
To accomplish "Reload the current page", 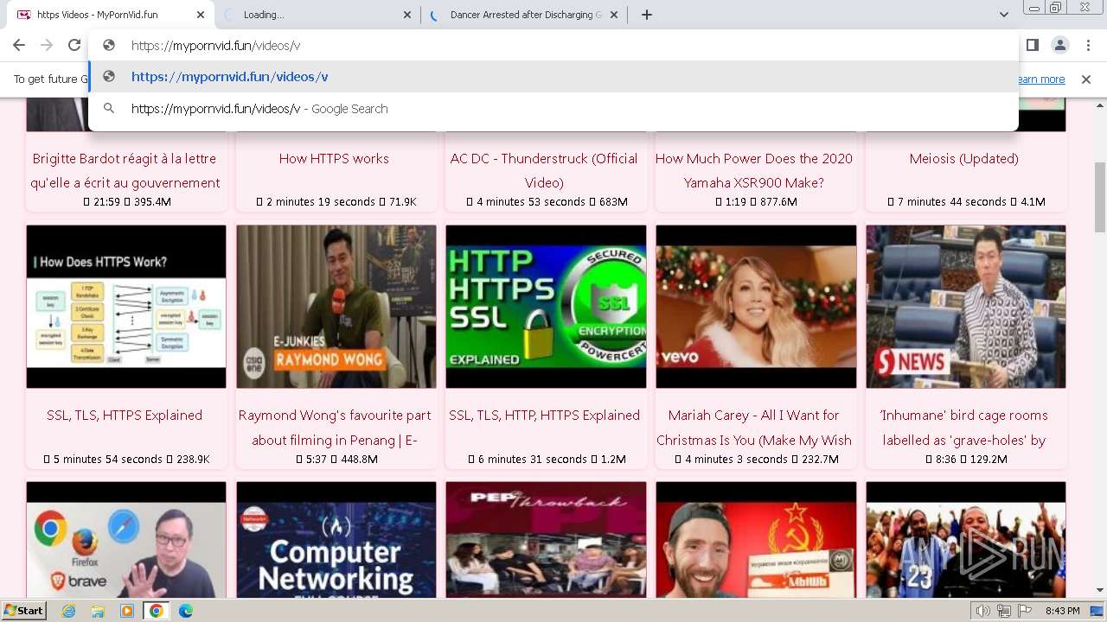I will (74, 45).
